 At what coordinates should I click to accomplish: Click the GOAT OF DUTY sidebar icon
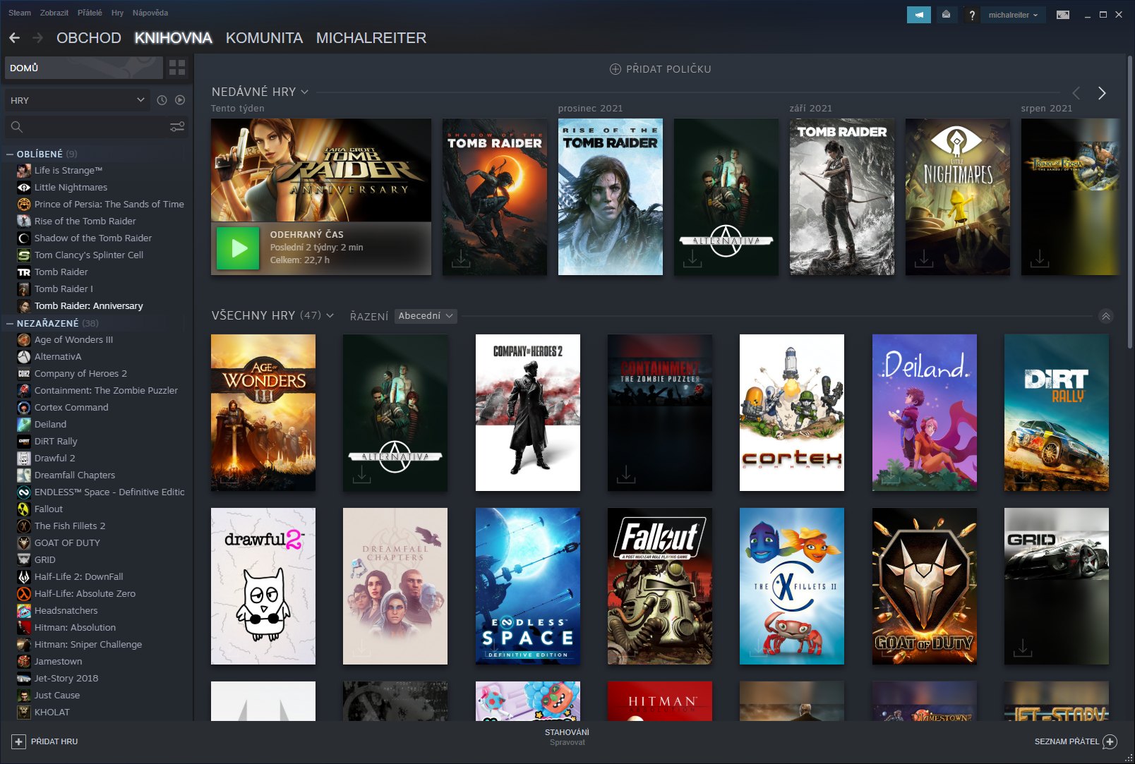(24, 543)
